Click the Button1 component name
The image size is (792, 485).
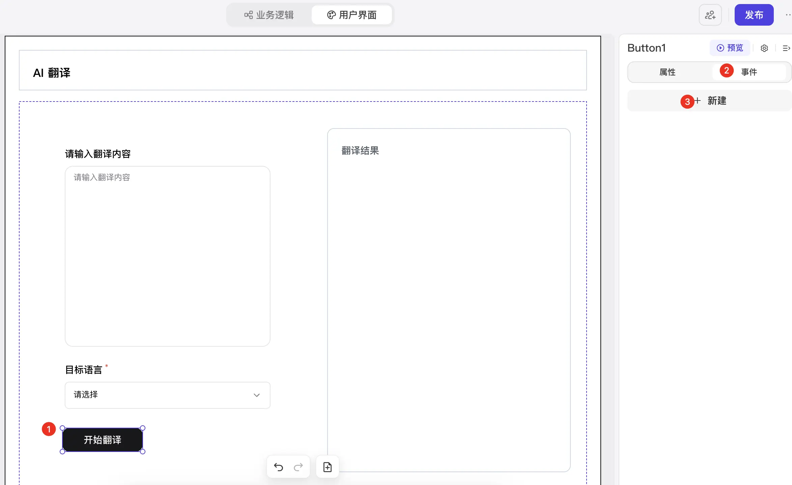click(x=647, y=48)
